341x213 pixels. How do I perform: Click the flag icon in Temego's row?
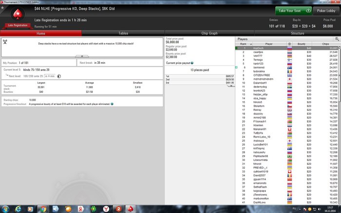coord(289,60)
